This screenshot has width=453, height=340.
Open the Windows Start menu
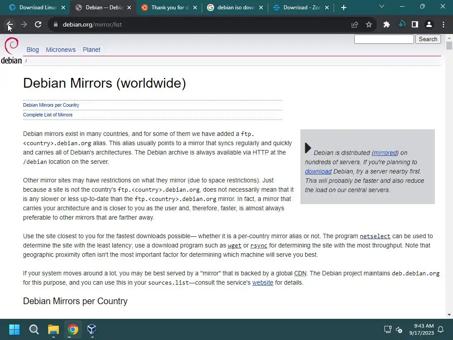[14, 329]
